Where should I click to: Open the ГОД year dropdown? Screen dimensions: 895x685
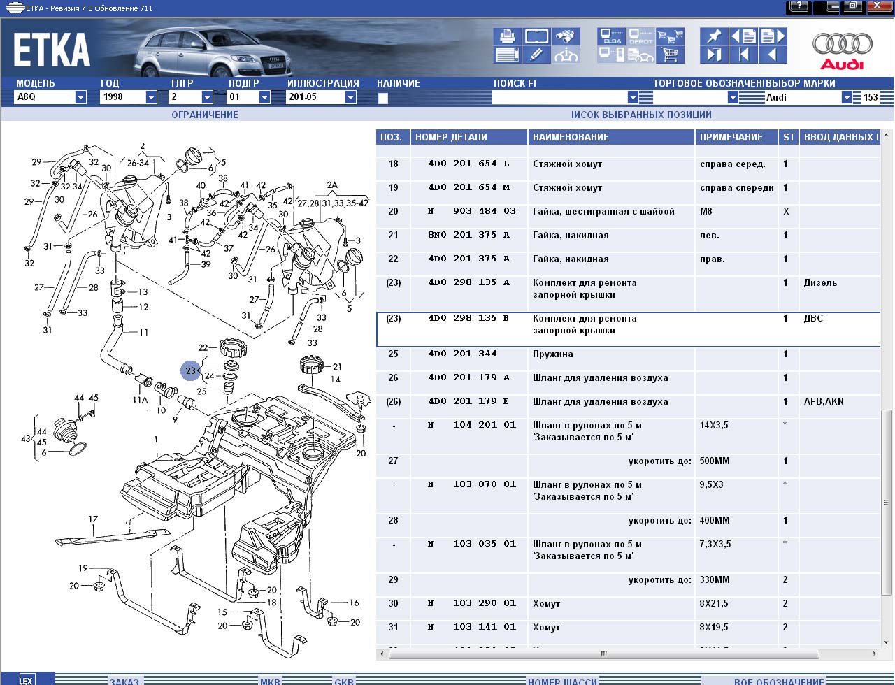[x=151, y=98]
